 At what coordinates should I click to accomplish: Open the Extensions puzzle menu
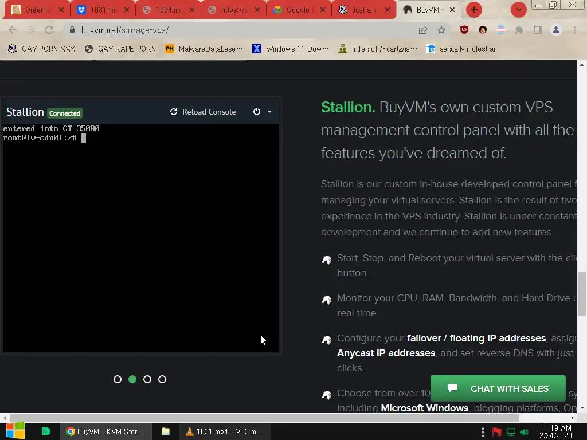519,30
